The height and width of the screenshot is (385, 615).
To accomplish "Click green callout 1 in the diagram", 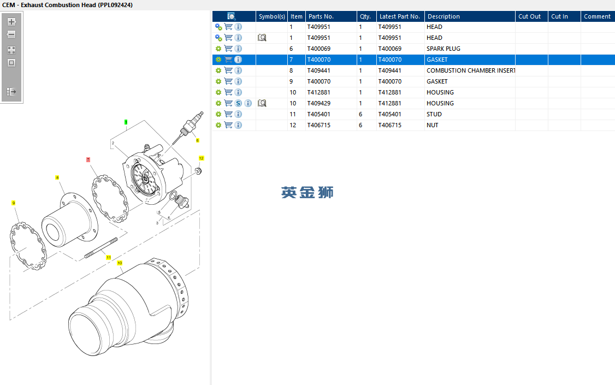I will coord(126,122).
